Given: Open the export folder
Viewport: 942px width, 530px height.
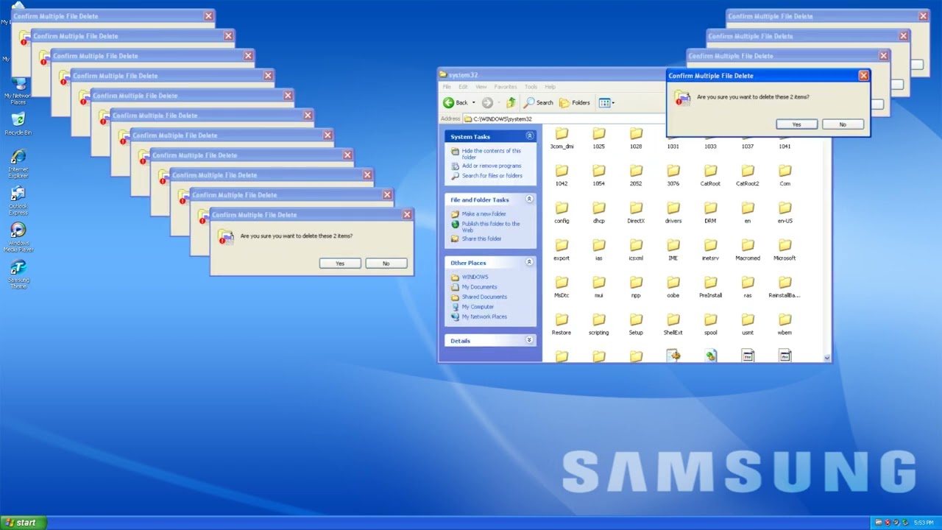Looking at the screenshot, I should click(562, 250).
